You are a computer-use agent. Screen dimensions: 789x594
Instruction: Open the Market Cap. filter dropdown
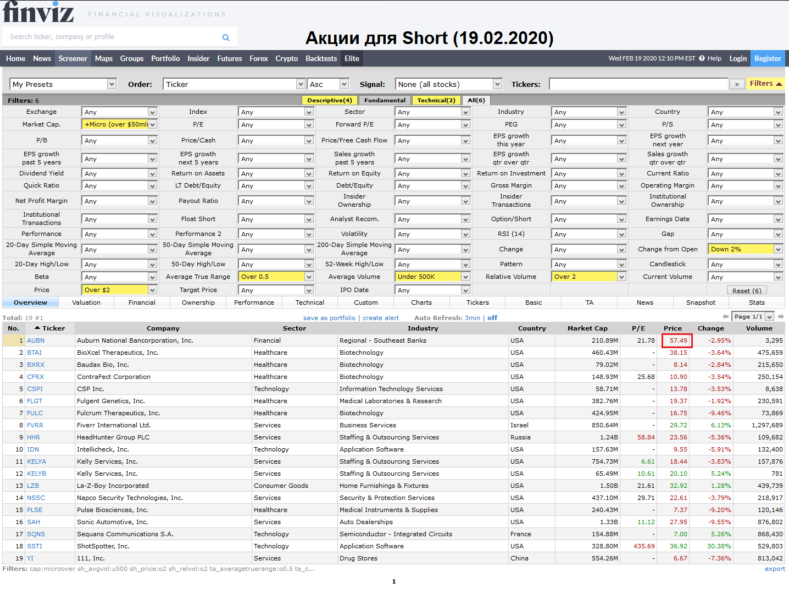[119, 124]
